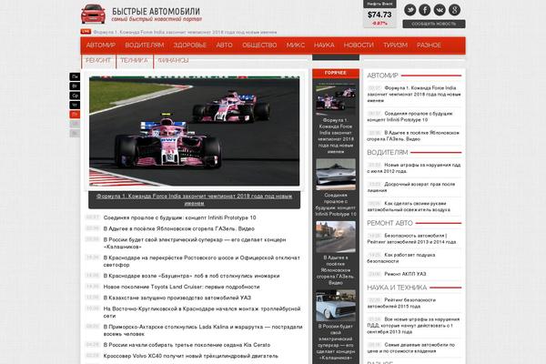Click the БЫСТРЫЕ АВТОМОБИЛИ site title
The image size is (546, 364).
pyautogui.click(x=156, y=12)
